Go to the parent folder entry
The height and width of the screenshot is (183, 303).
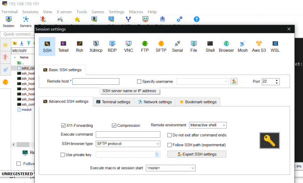(x=20, y=63)
